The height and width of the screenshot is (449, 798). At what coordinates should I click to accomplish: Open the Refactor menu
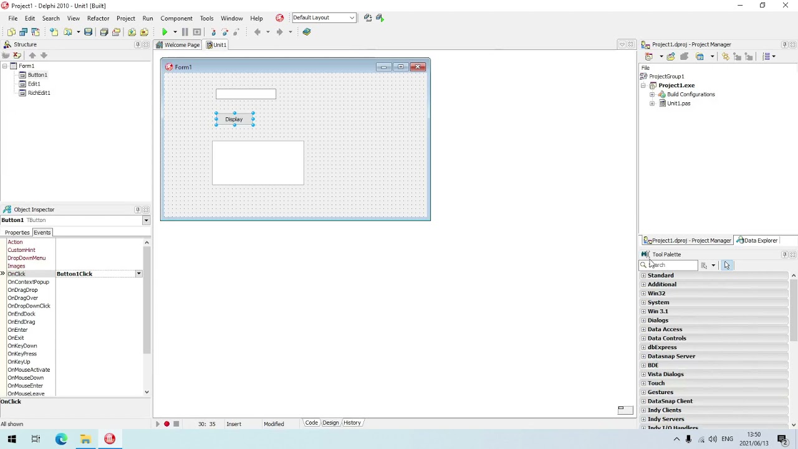pos(98,18)
